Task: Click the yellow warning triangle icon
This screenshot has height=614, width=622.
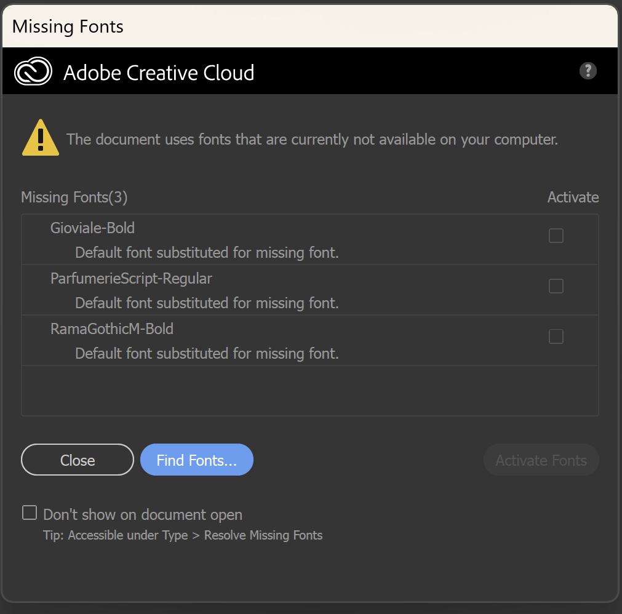Action: (x=40, y=137)
